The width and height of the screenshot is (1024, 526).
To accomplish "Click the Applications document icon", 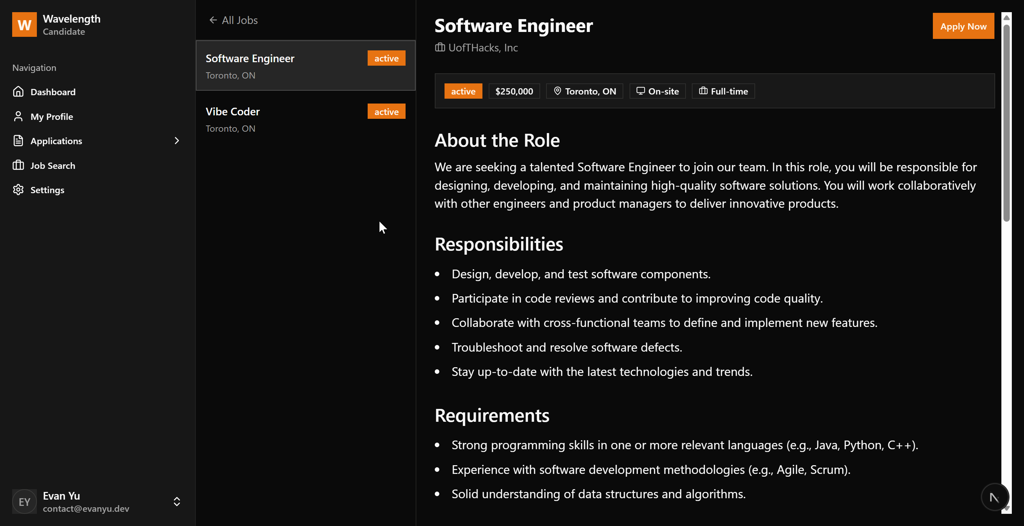I will (x=18, y=140).
